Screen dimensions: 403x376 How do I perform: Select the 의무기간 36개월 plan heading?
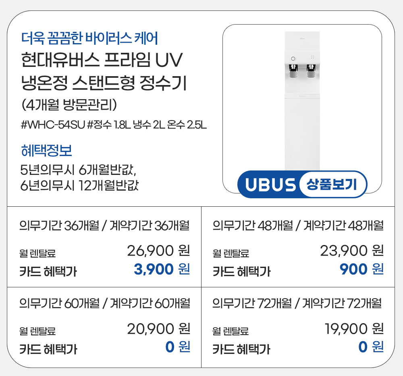coord(104,225)
